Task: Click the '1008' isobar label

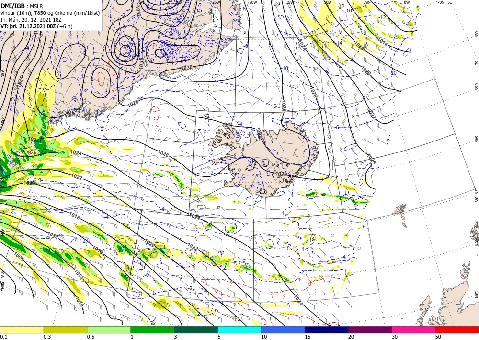Action: pos(19,257)
